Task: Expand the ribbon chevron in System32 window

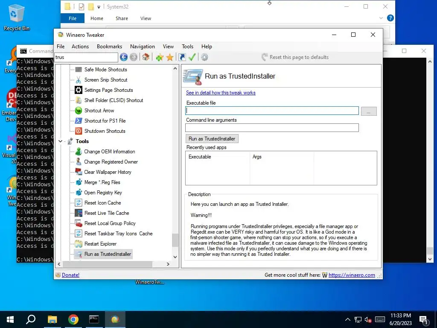Action: (381, 18)
